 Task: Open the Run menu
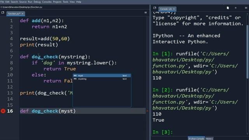tap(30, 2)
